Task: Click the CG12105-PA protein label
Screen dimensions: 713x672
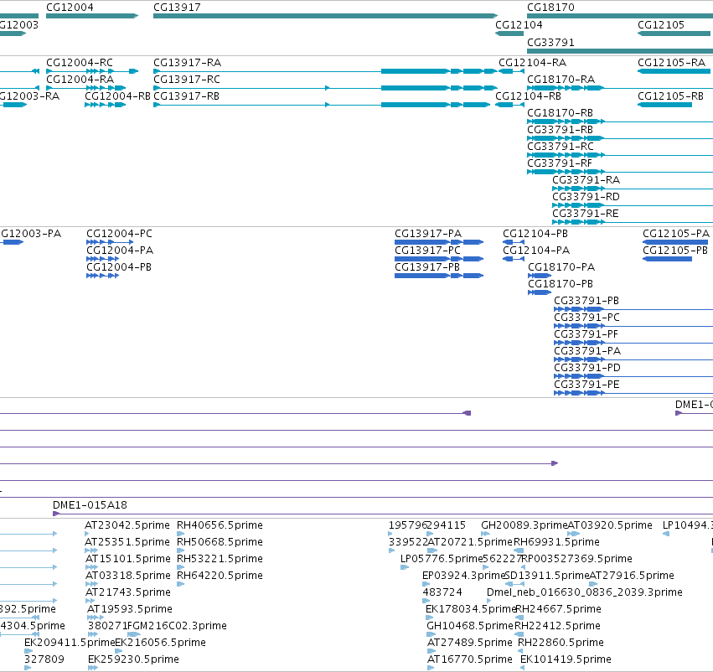Action: click(676, 233)
